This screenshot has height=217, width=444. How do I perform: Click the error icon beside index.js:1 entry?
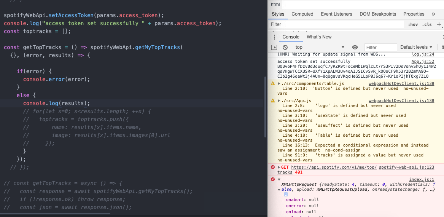273,179
